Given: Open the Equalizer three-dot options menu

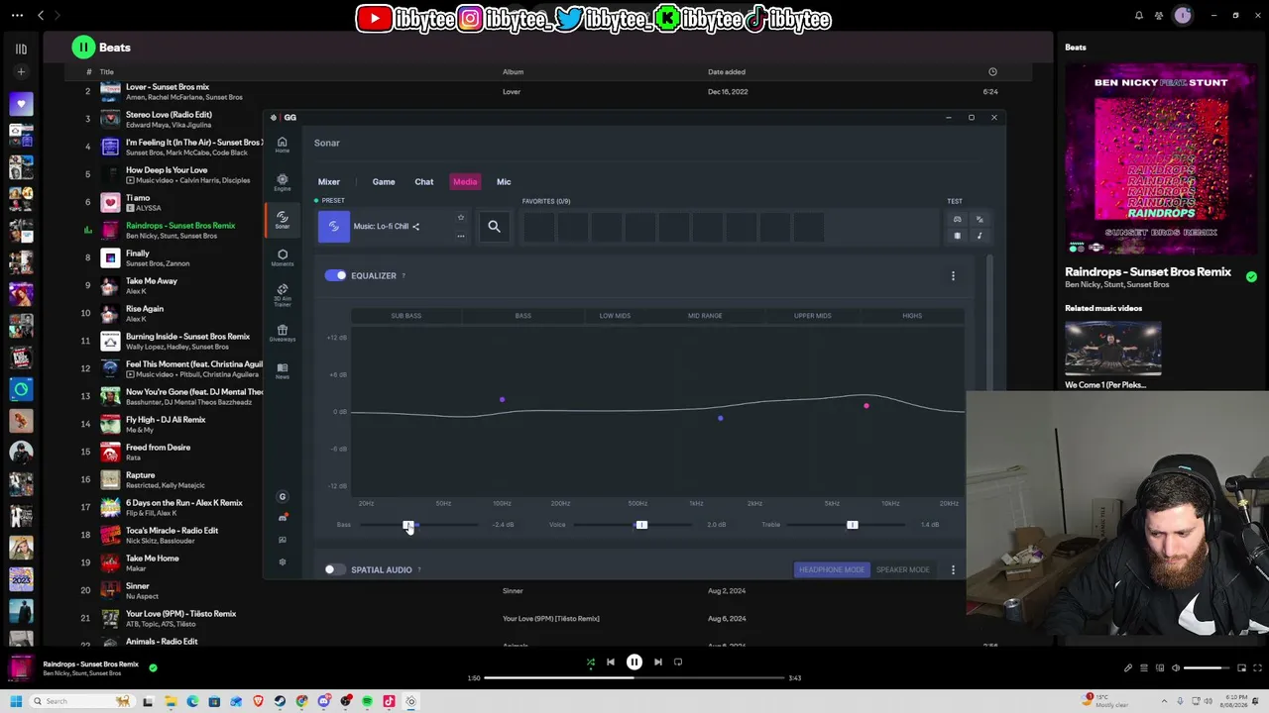Looking at the screenshot, I should tap(953, 276).
